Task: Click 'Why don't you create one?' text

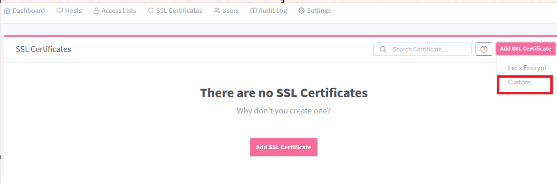Action: 283,111
